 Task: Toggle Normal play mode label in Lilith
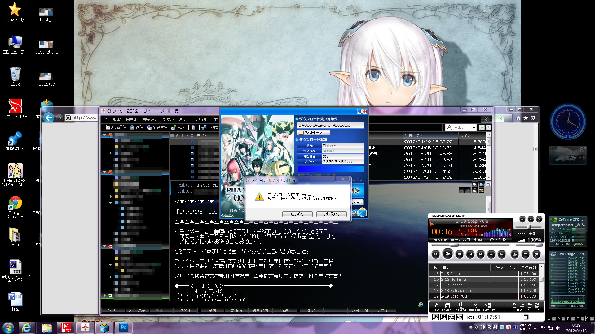tap(456, 240)
